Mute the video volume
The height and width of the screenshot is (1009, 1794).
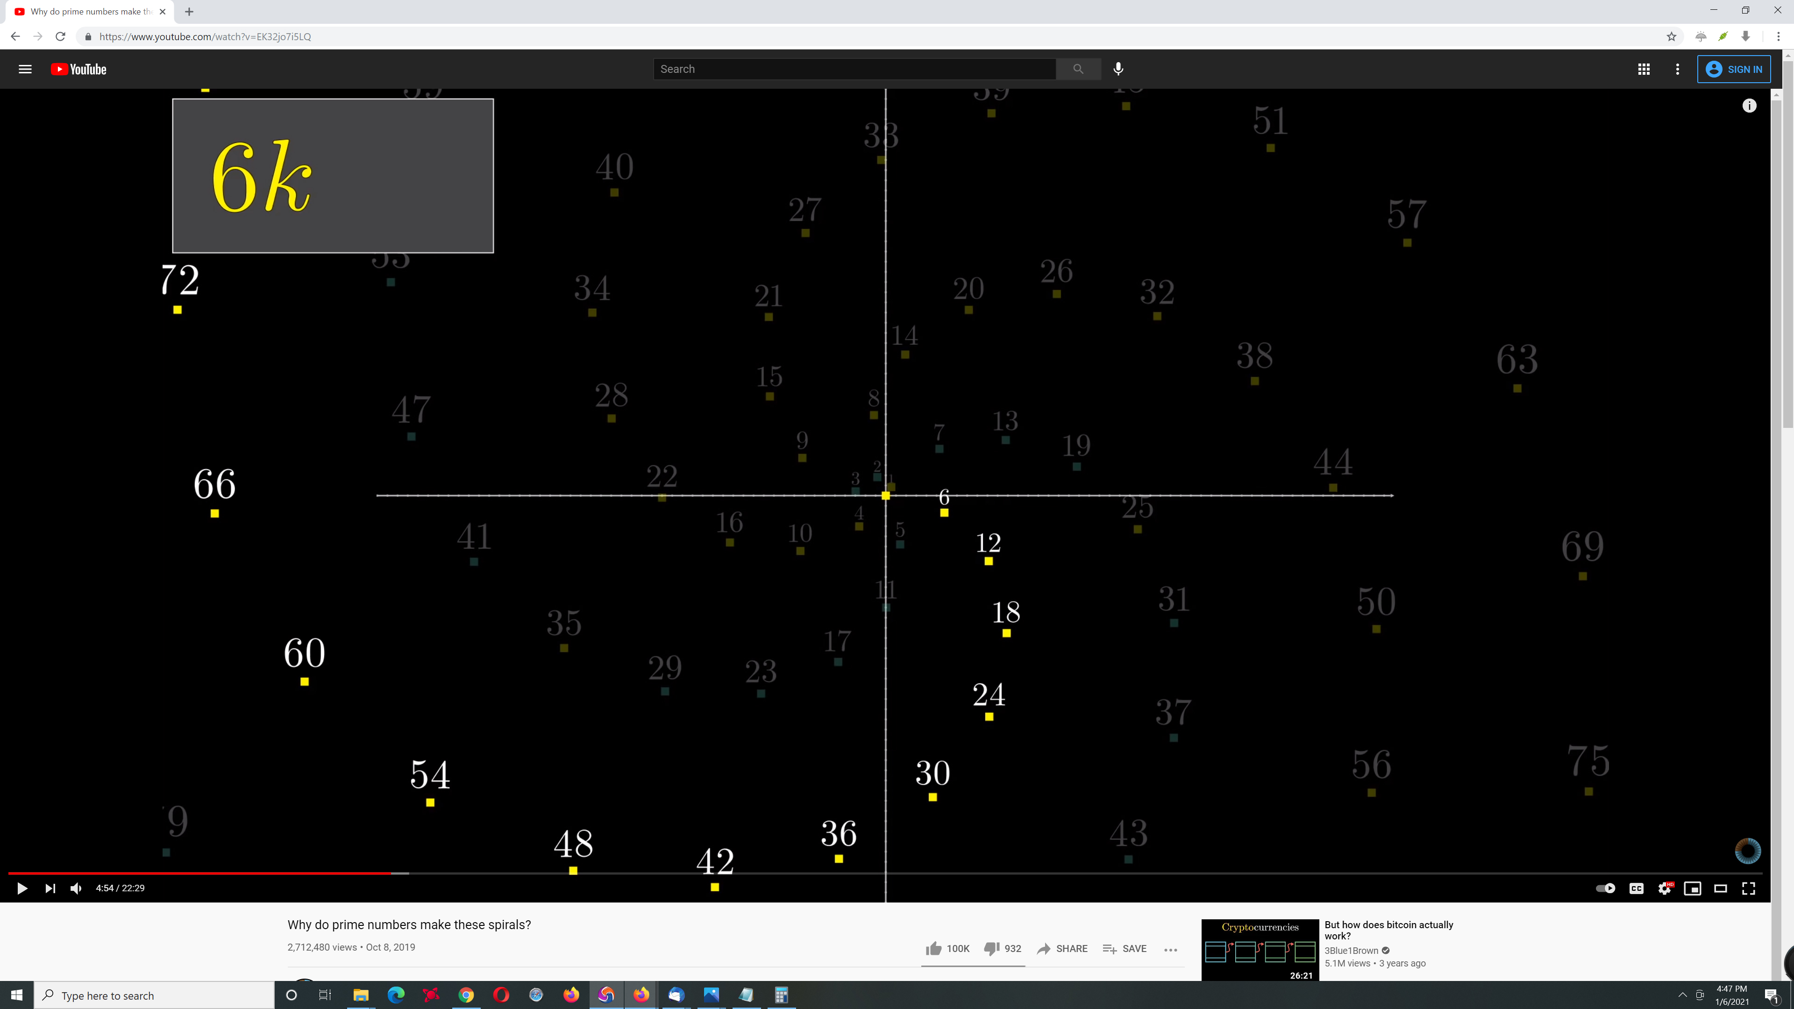[x=76, y=888]
